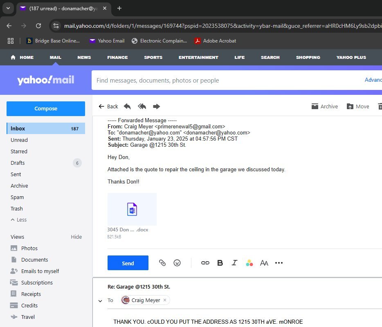Open NEWS in Yahoo navigation

tap(84, 58)
